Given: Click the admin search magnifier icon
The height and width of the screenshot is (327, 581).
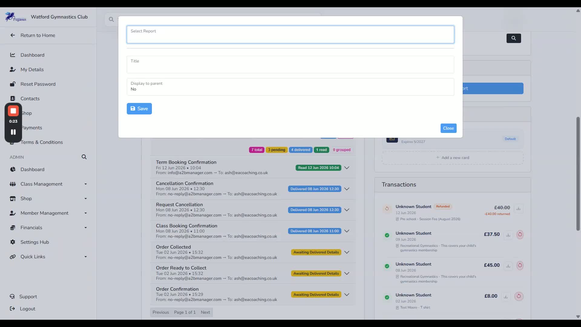Looking at the screenshot, I should pos(84,157).
